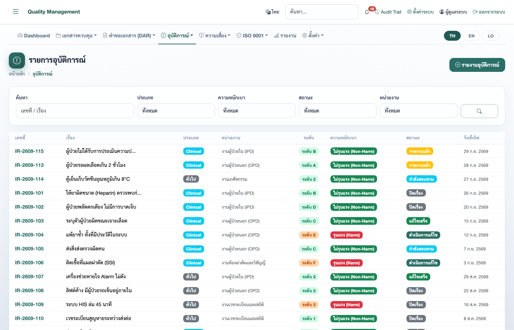Open incident IR-2609-115
Screen dimensions: 514x330
pyautogui.click(x=29, y=151)
